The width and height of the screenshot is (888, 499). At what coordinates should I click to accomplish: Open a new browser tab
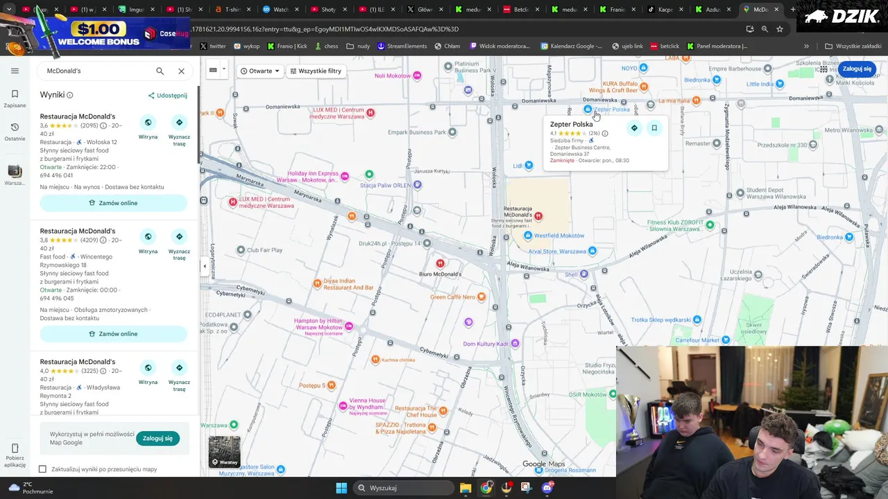point(793,10)
